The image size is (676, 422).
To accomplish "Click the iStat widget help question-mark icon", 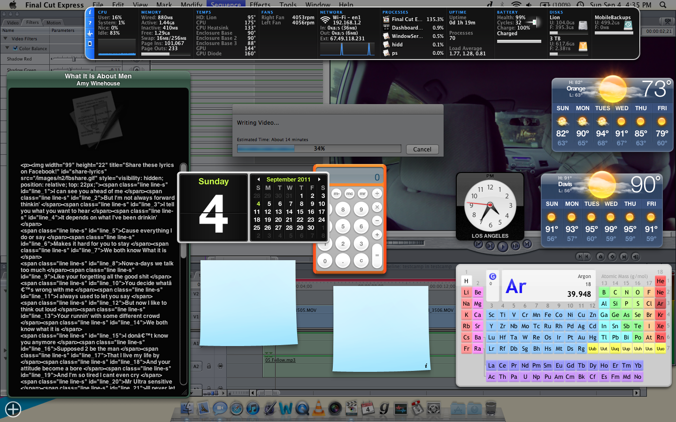I will pyautogui.click(x=90, y=23).
